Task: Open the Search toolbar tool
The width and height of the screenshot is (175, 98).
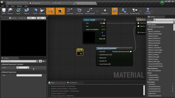Action: 27,11
